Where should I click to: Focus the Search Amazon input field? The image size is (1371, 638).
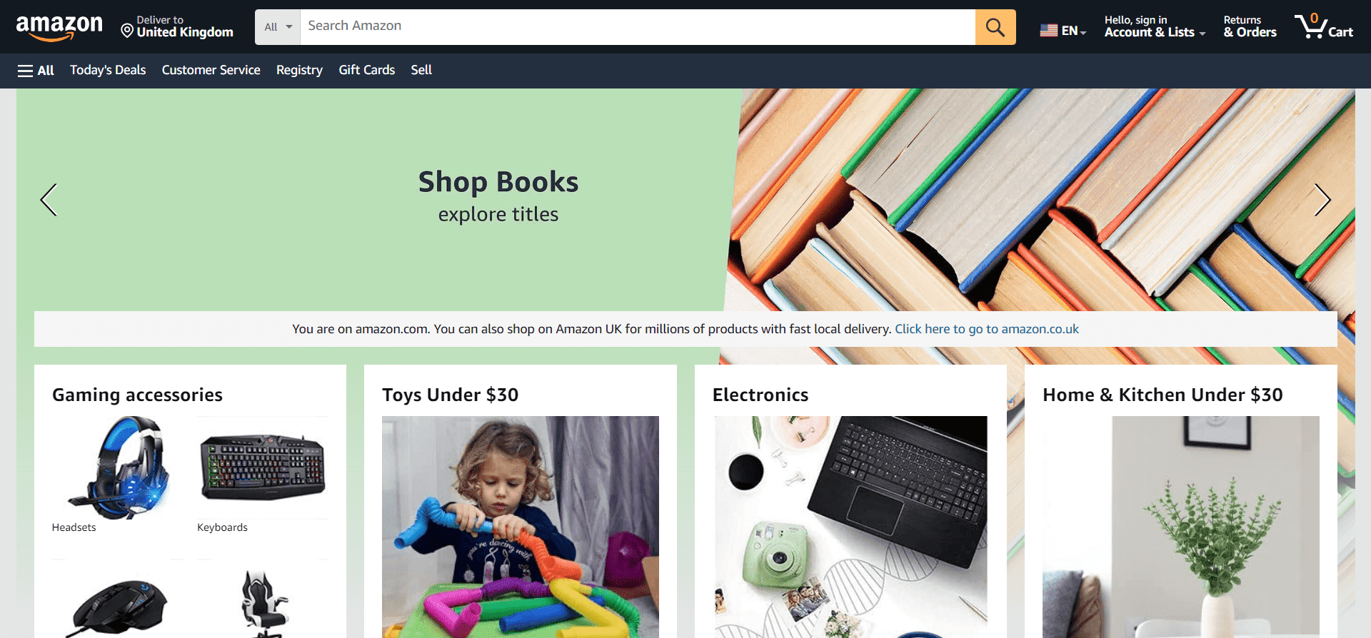point(638,27)
